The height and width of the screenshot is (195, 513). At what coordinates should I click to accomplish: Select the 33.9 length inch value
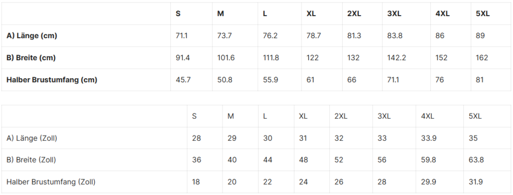coord(429,138)
